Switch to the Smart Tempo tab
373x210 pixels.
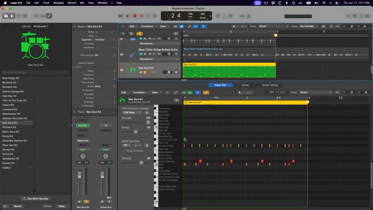tap(270, 85)
